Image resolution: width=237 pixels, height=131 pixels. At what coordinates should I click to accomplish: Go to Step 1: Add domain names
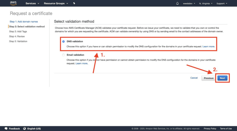(24, 22)
